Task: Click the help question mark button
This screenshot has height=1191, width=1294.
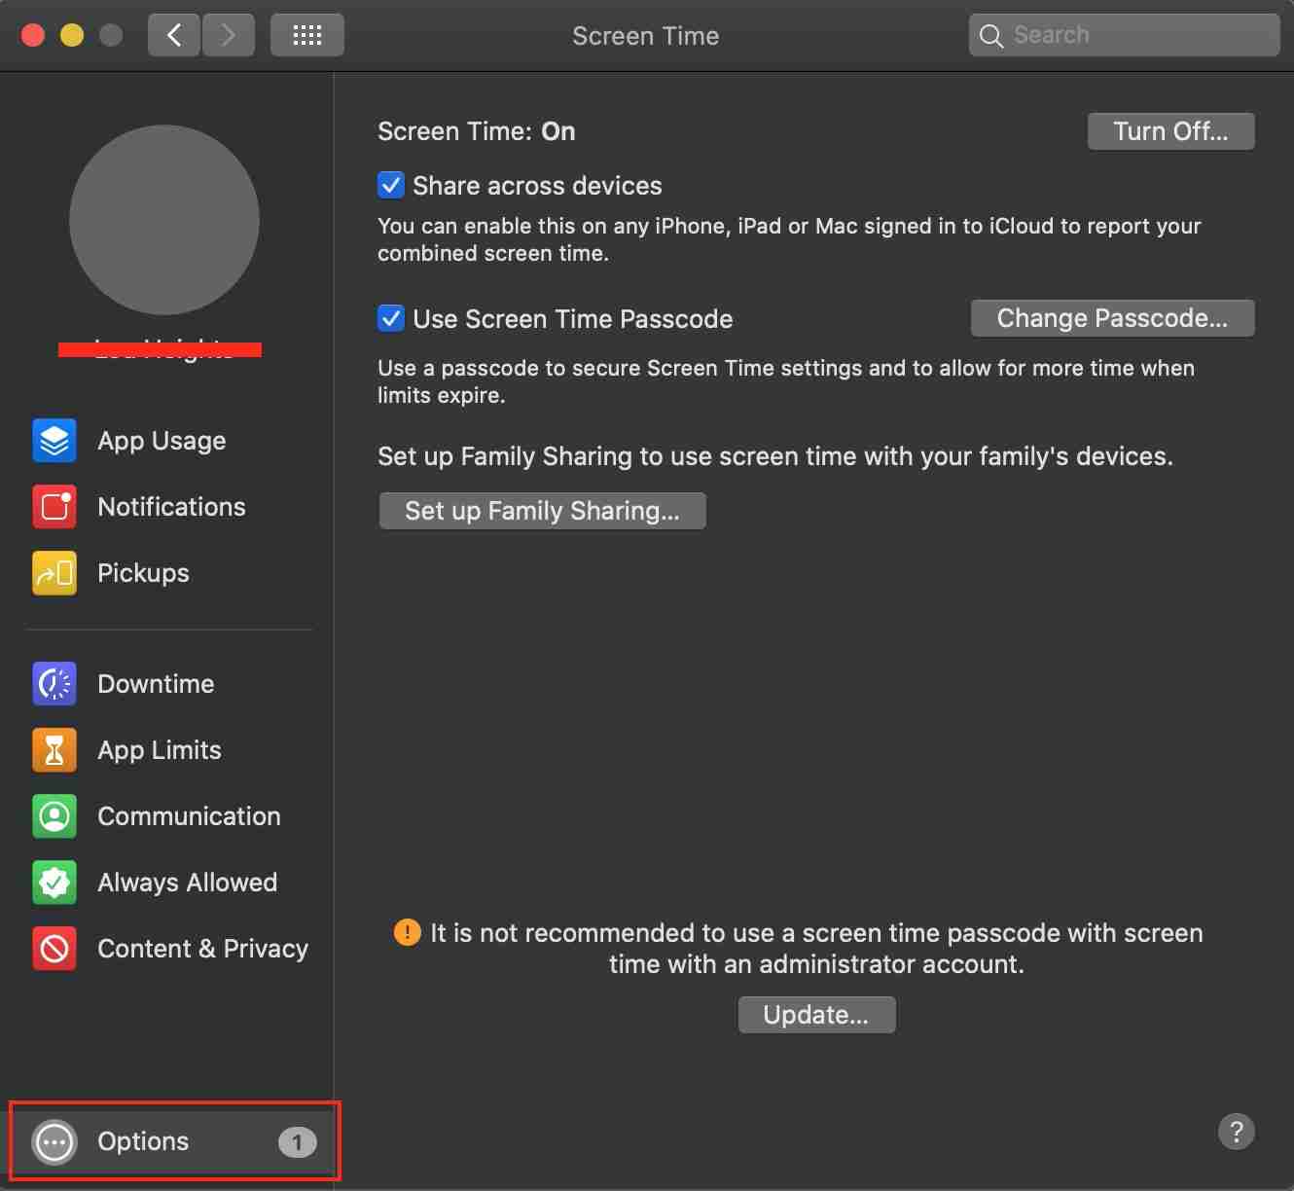Action: [1237, 1132]
